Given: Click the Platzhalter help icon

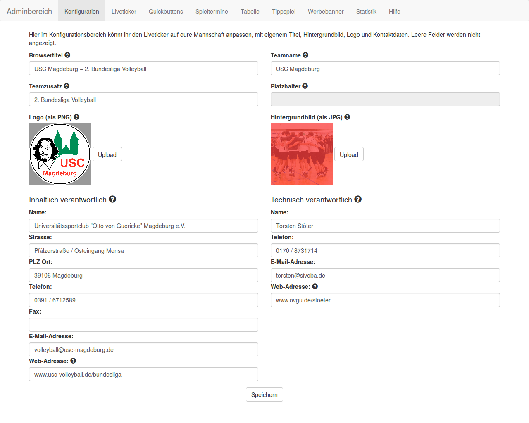Looking at the screenshot, I should click(x=305, y=86).
